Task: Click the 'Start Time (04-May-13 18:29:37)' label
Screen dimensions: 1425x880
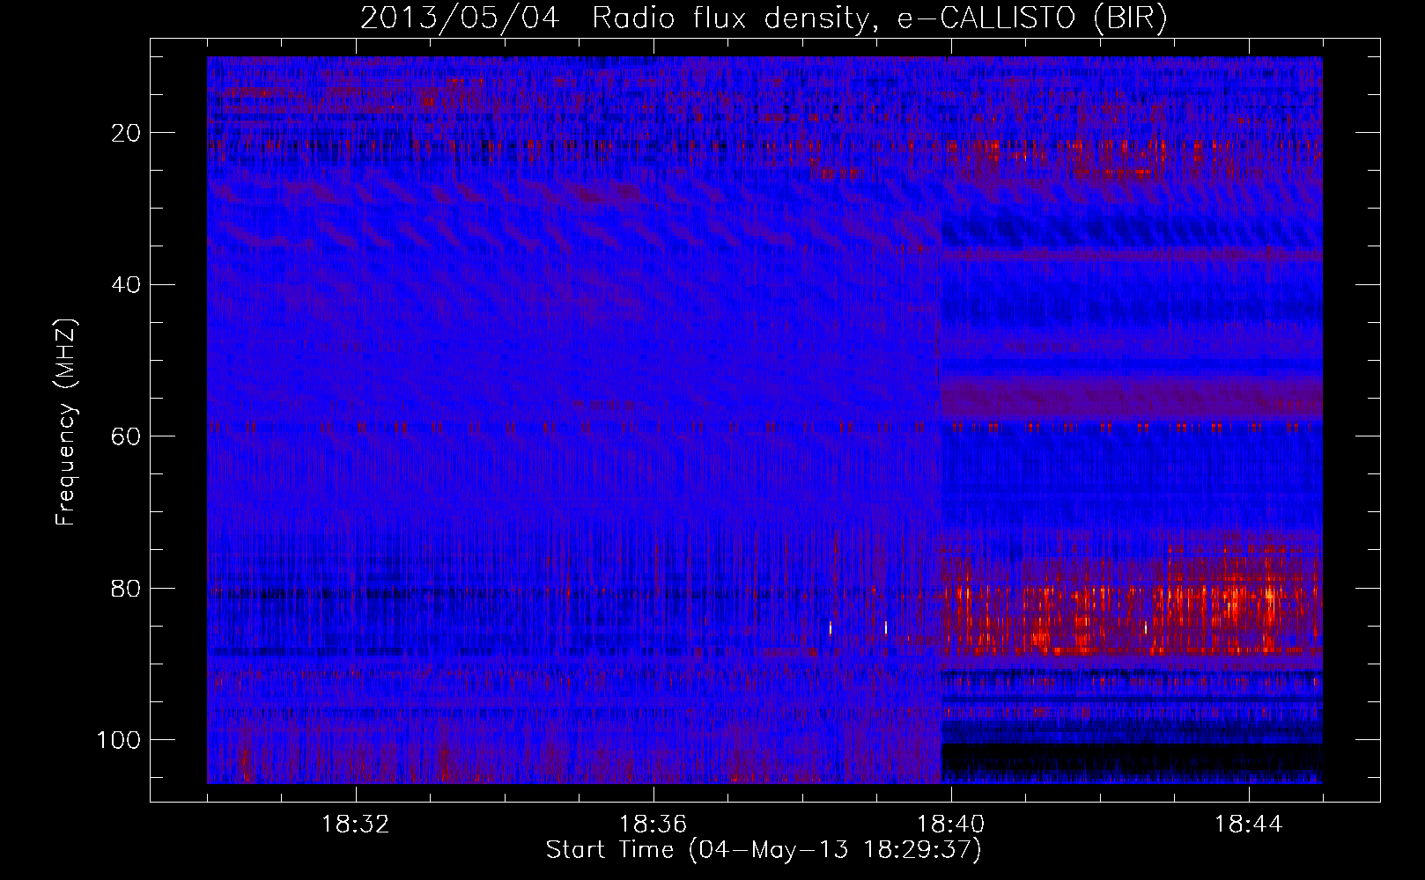Action: [x=764, y=850]
